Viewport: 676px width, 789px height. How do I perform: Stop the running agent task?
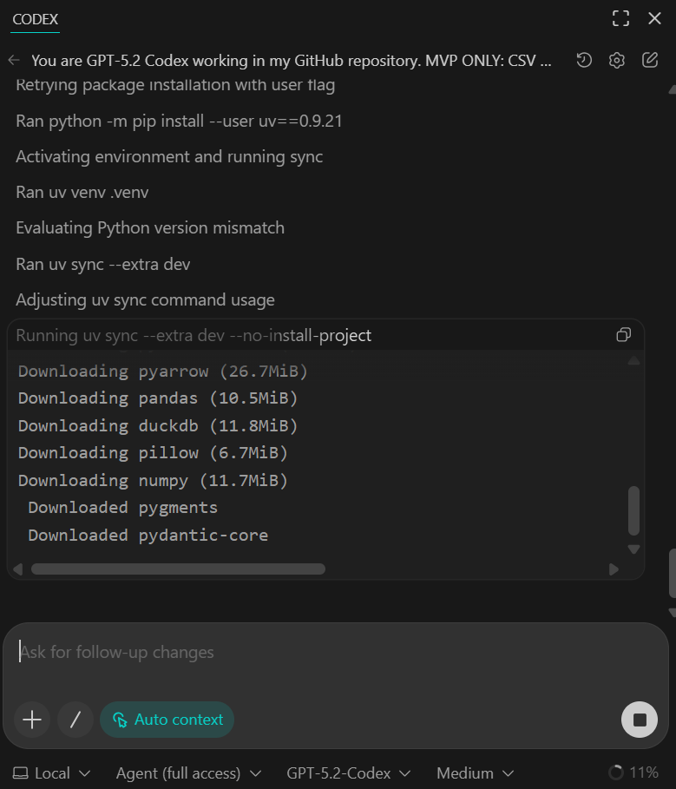point(639,720)
